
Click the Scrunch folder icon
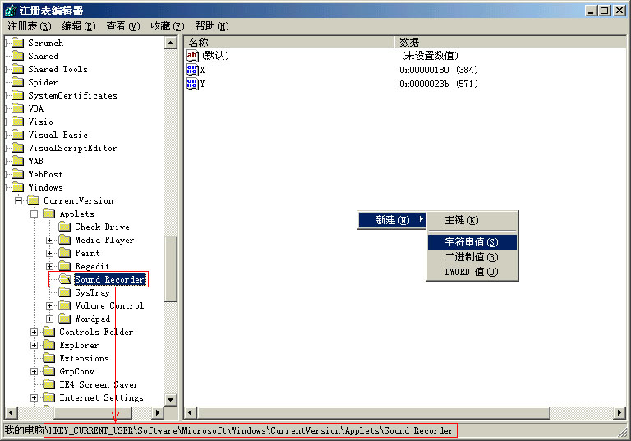(x=18, y=43)
